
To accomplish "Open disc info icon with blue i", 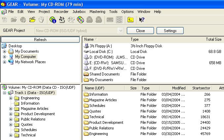I will (x=53, y=20).
